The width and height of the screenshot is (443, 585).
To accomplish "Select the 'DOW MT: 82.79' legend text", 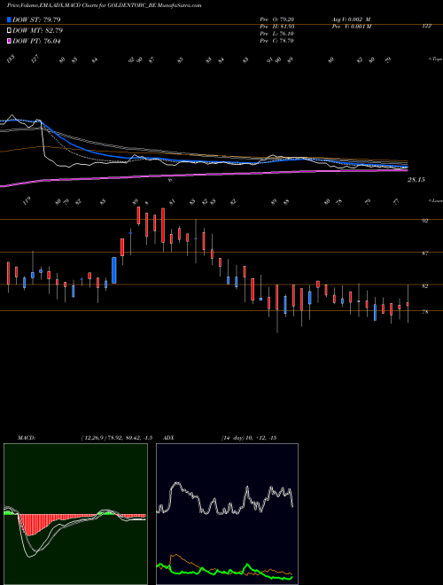I will pos(38,31).
